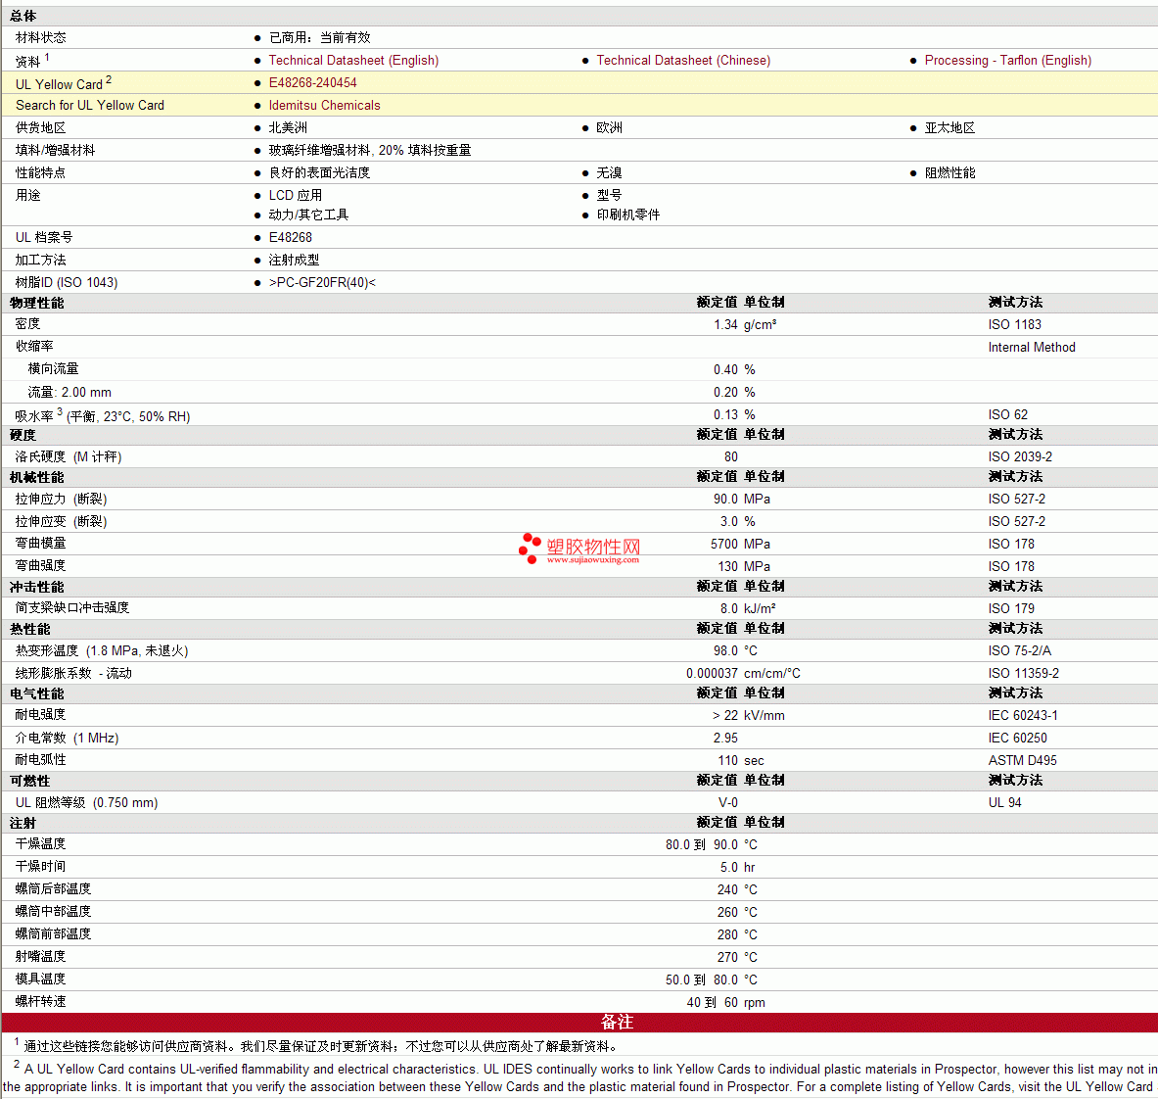
Task: Click the tensile strain 3.0 % value
Action: click(738, 522)
